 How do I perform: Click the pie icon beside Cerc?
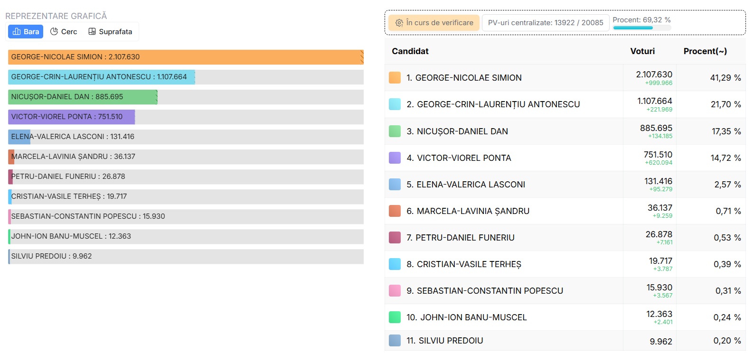coord(54,32)
